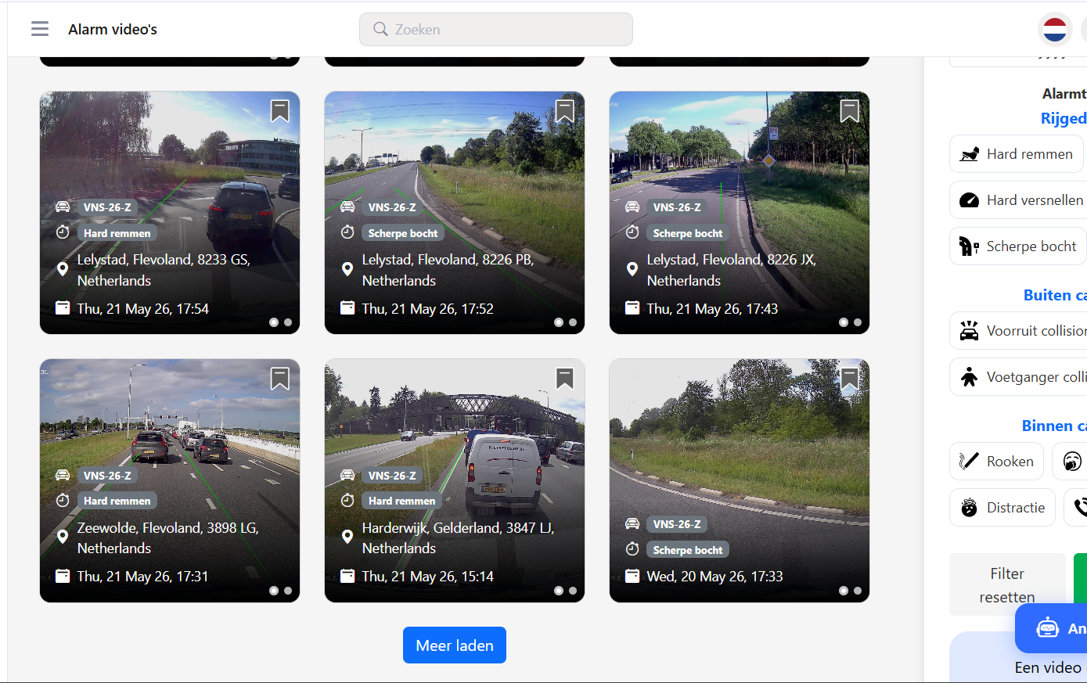
Task: Toggle the Hard remmen alarm filter
Action: [x=1017, y=154]
